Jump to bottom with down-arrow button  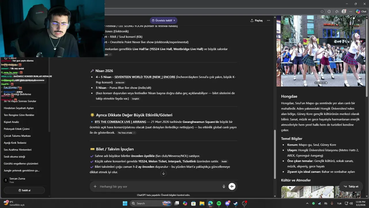(163, 173)
